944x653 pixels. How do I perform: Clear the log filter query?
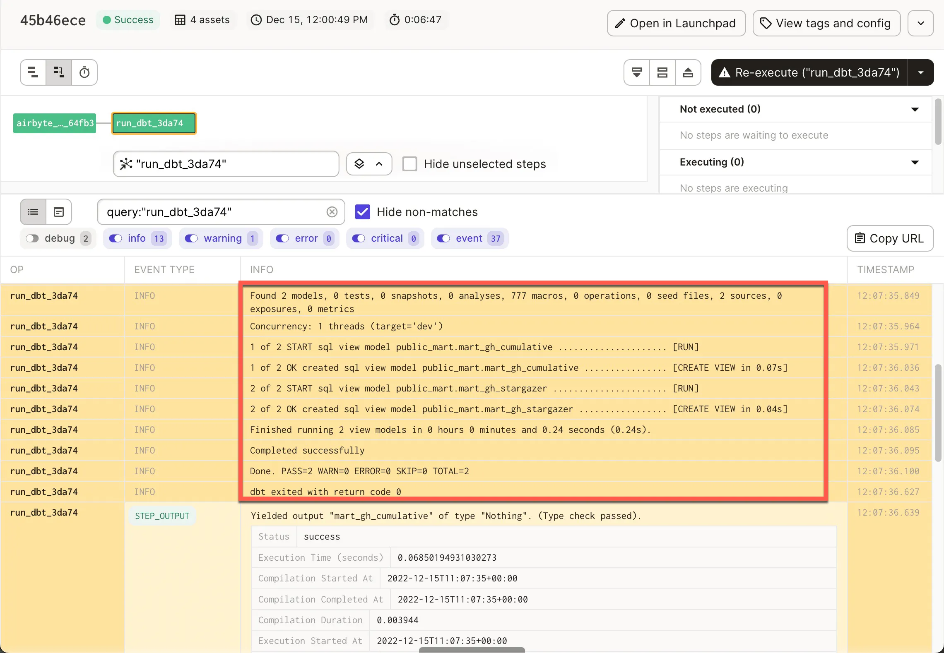click(332, 212)
